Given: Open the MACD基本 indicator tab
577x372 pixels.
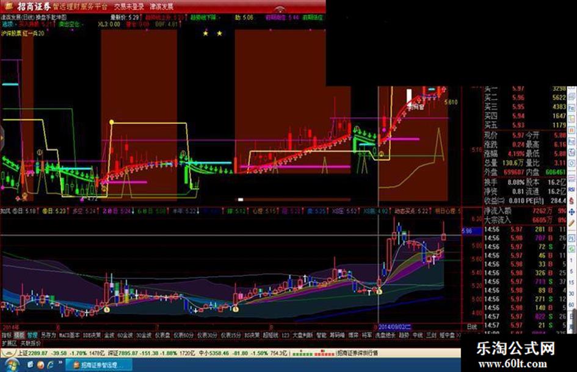Looking at the screenshot, I should click(x=69, y=335).
